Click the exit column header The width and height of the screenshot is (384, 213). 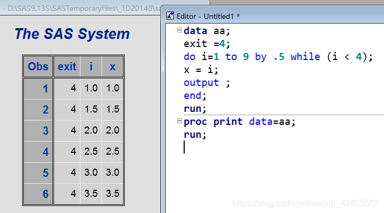(67, 66)
